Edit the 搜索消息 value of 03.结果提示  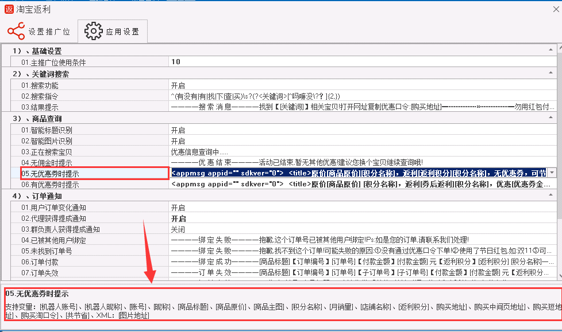tap(363, 107)
